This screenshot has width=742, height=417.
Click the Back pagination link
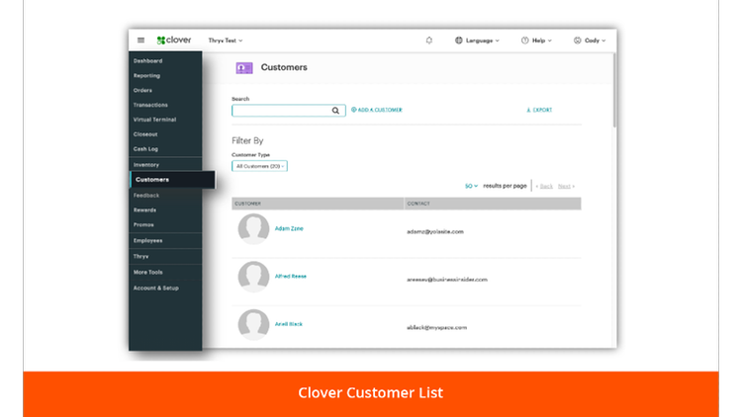point(544,187)
